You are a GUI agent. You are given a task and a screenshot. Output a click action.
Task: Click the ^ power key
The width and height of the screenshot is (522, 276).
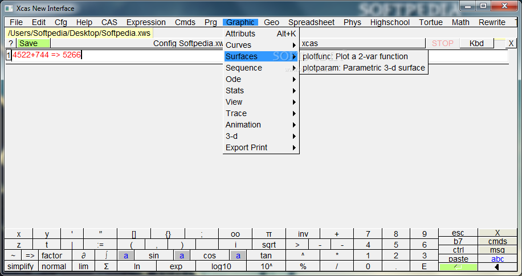click(x=303, y=256)
